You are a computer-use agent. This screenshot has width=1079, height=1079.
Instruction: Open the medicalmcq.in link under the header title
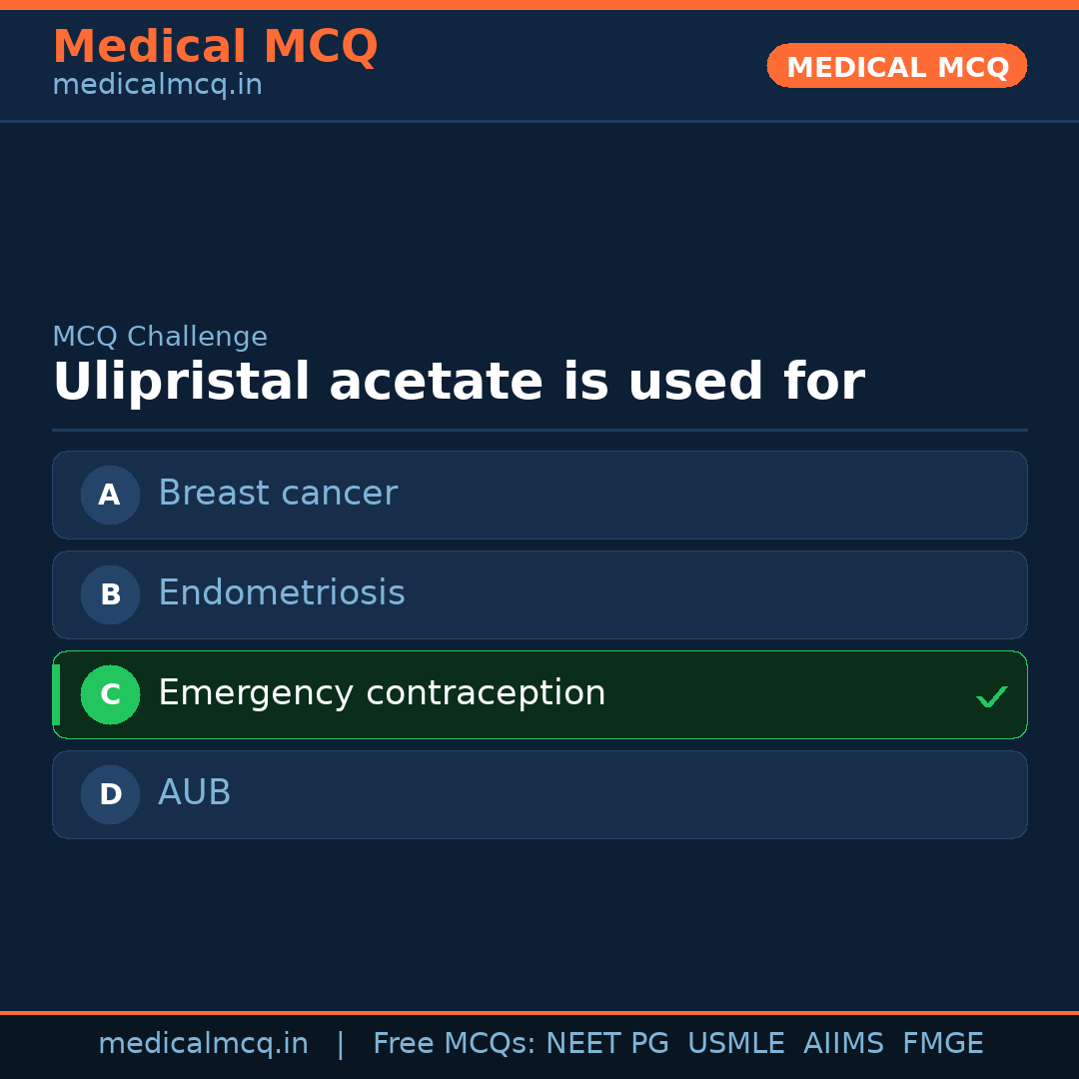point(157,85)
